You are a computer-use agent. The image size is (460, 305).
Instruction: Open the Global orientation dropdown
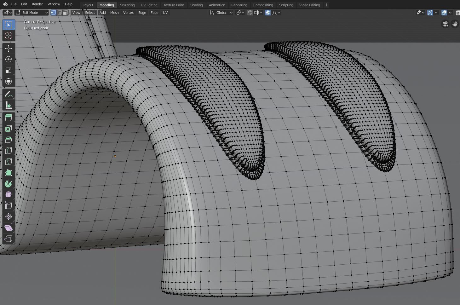coord(221,13)
